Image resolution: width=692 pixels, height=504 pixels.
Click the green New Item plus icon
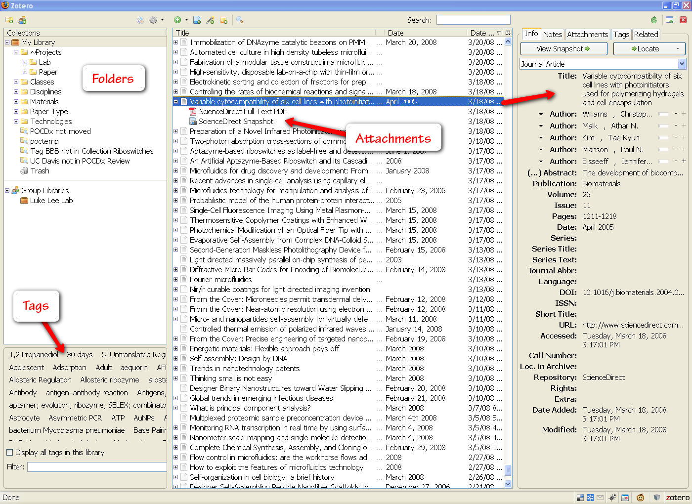pos(177,20)
